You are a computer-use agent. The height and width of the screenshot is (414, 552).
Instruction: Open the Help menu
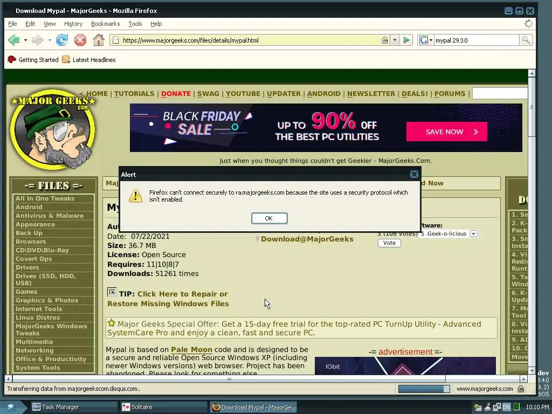point(156,24)
